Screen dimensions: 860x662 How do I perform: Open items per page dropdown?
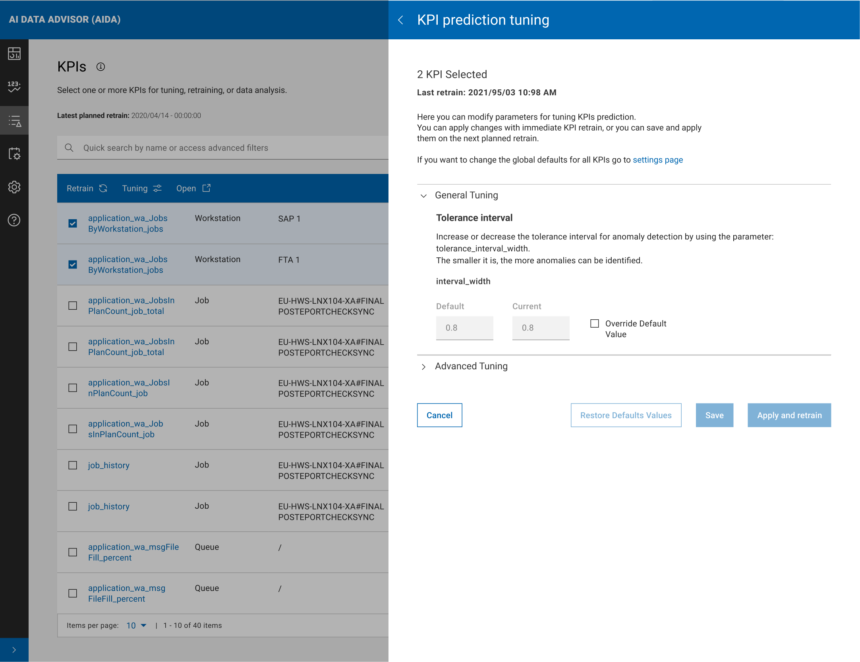[136, 625]
